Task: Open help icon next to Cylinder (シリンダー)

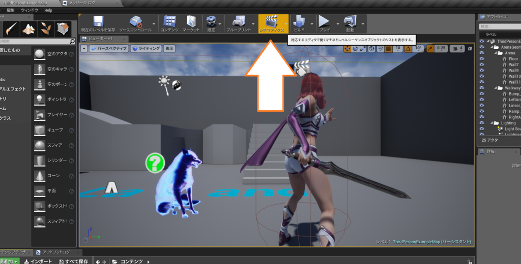Action: (71, 160)
